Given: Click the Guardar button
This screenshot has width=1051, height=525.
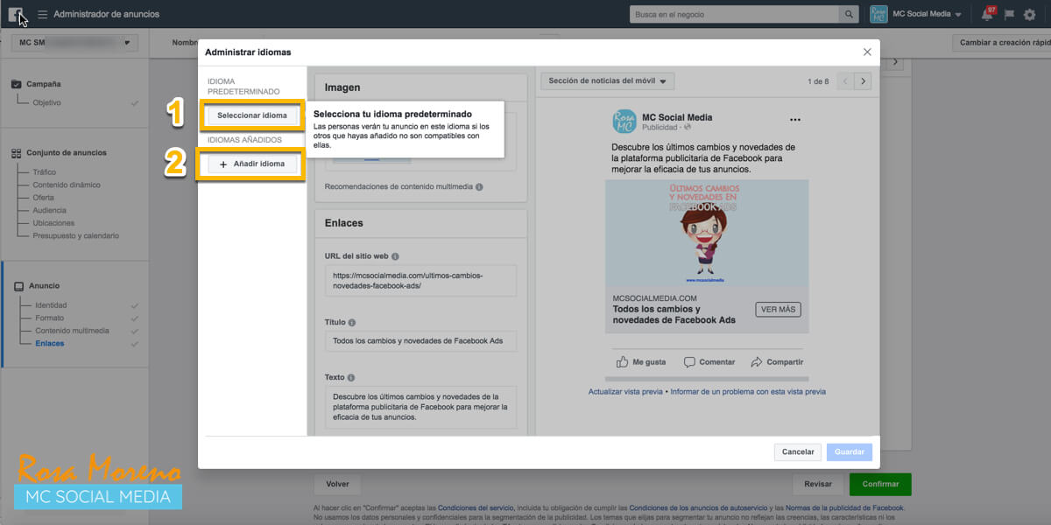Looking at the screenshot, I should (850, 452).
